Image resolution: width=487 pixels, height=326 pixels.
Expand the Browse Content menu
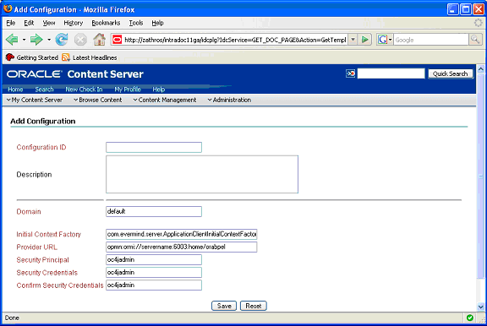[98, 100]
